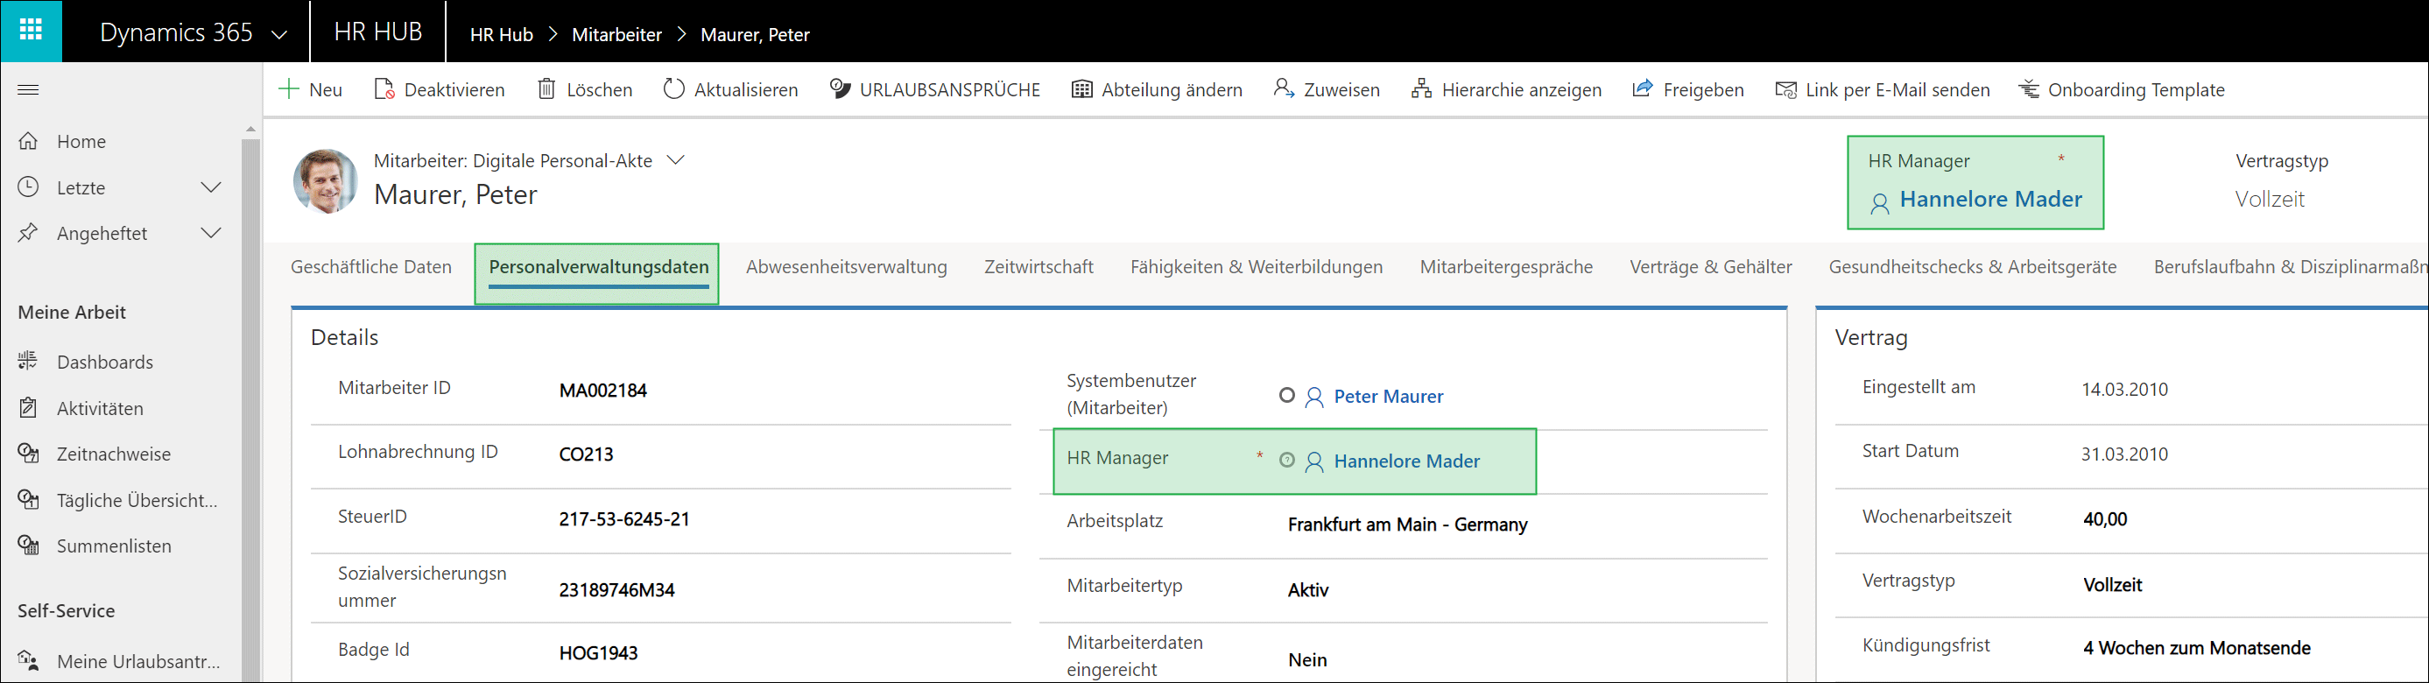Open the Dynamics 365 app launcher grid
Image resolution: width=2429 pixels, height=683 pixels.
[x=32, y=30]
